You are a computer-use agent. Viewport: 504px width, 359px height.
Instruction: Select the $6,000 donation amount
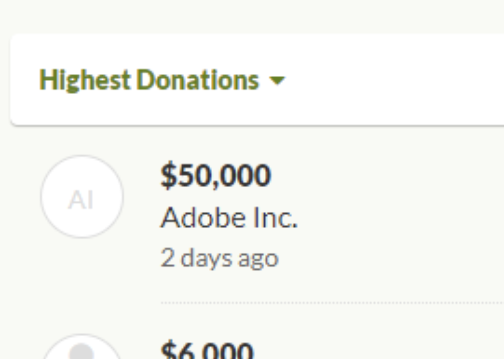click(x=207, y=350)
